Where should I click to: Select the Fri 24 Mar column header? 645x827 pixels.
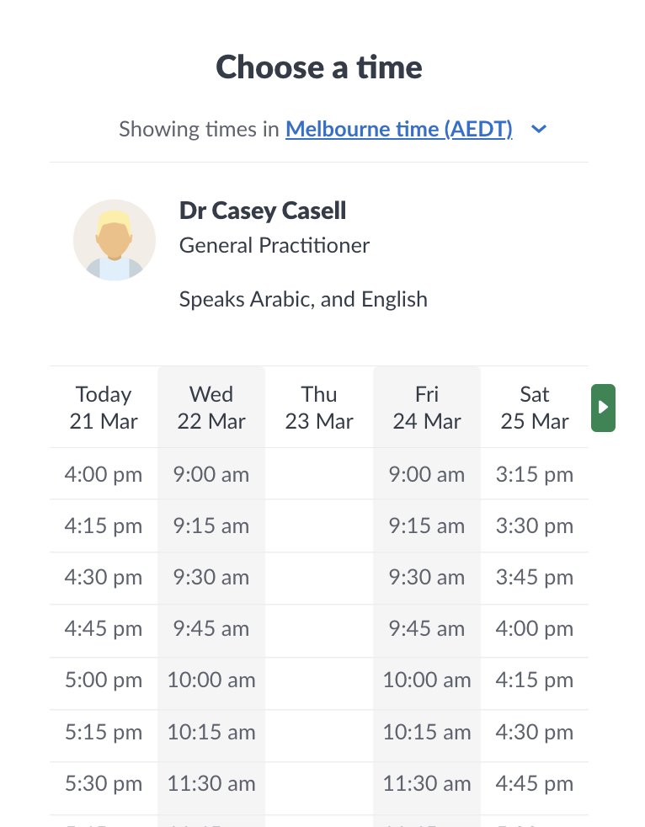pos(427,408)
